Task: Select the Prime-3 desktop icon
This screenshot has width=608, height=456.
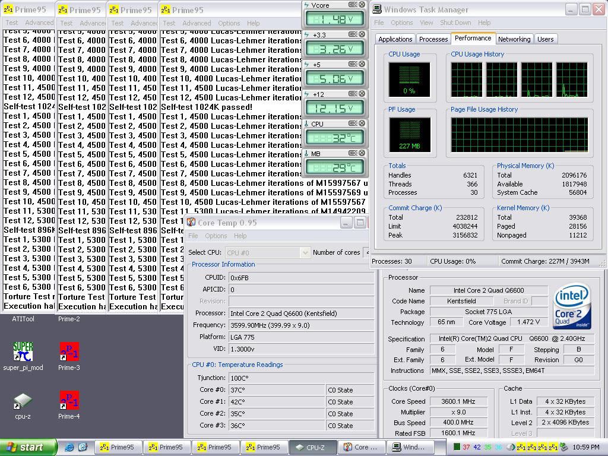Action: pos(69,356)
